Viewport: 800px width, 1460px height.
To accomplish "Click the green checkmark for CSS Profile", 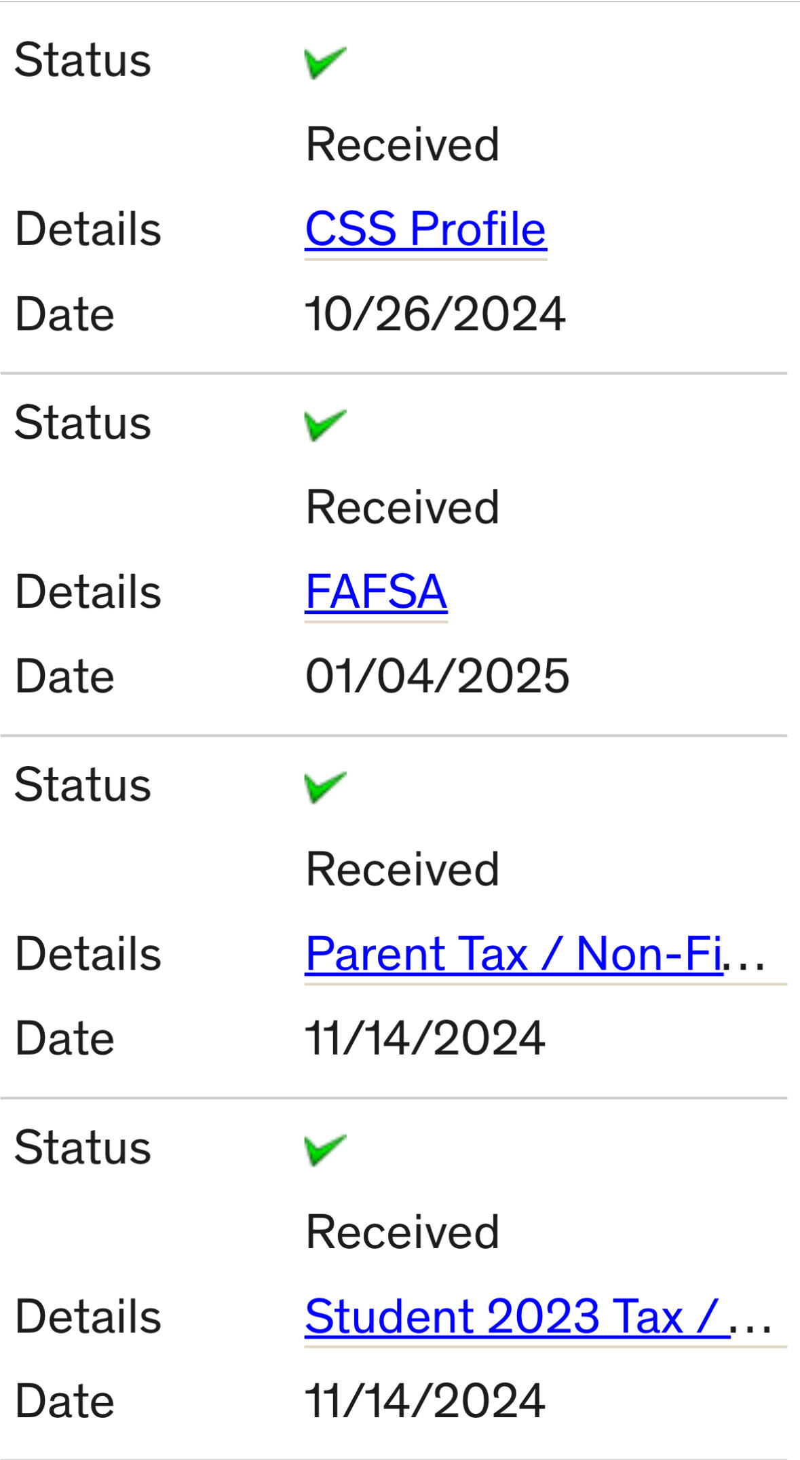I will 326,62.
